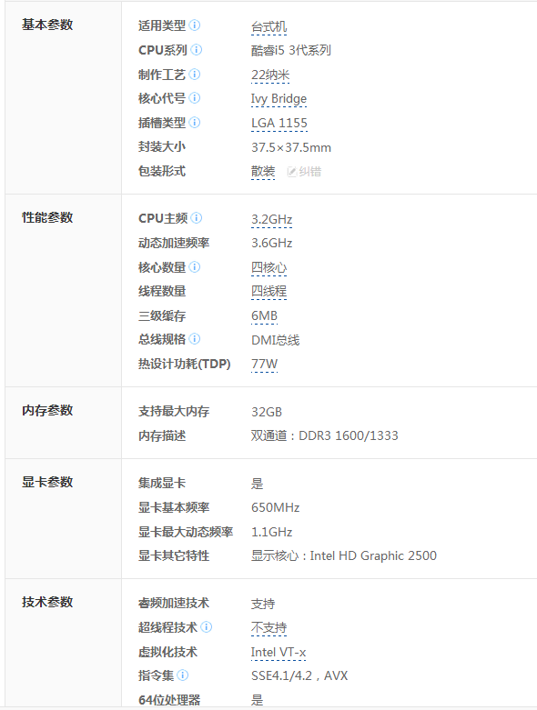The width and height of the screenshot is (537, 710).
Task: Select the DMI总线 value
Action: pyautogui.click(x=275, y=340)
